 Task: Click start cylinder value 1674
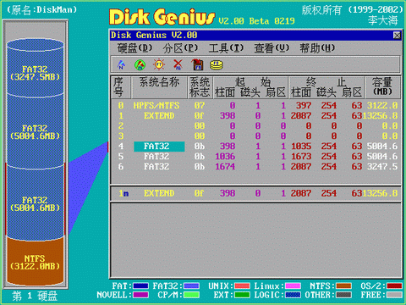pos(225,167)
